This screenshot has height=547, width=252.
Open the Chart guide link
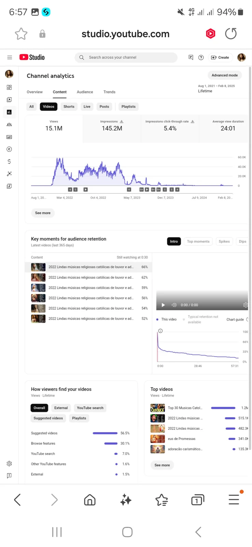[235, 320]
